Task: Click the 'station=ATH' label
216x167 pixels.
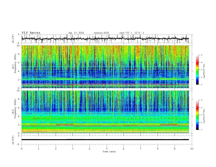Action: pyautogui.click(x=101, y=33)
